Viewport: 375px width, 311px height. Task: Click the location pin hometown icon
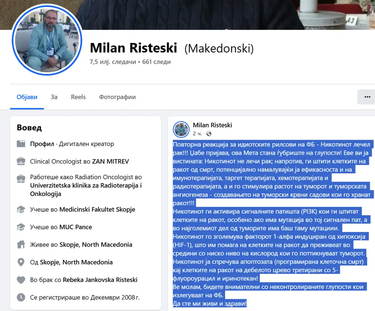tap(21, 262)
